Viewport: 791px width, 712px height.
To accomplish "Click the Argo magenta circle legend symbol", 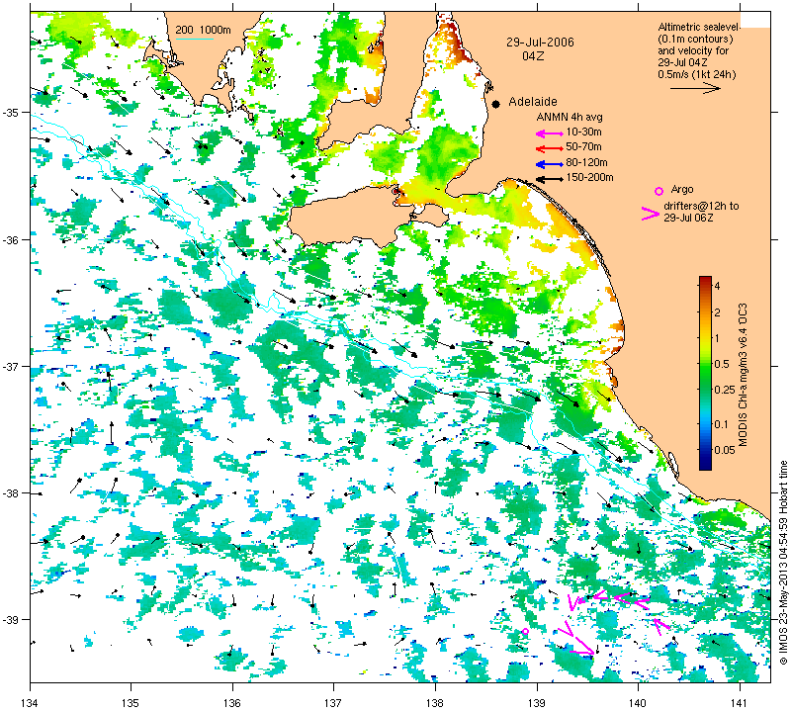I will pos(659,191).
